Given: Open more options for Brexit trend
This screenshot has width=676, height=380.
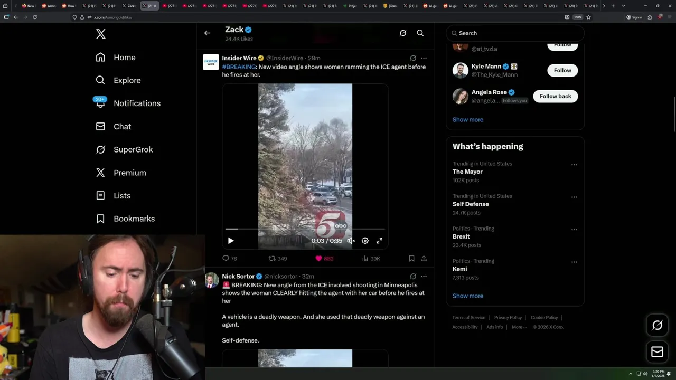Looking at the screenshot, I should pyautogui.click(x=574, y=230).
